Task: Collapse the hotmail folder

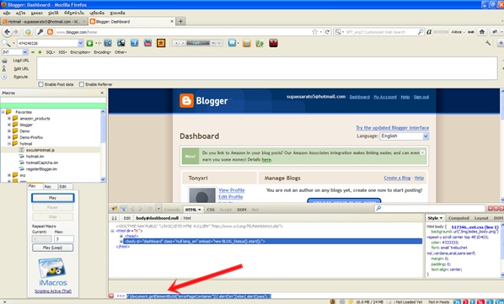Action: click(9, 143)
